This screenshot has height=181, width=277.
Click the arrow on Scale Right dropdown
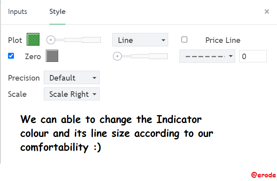(94, 94)
